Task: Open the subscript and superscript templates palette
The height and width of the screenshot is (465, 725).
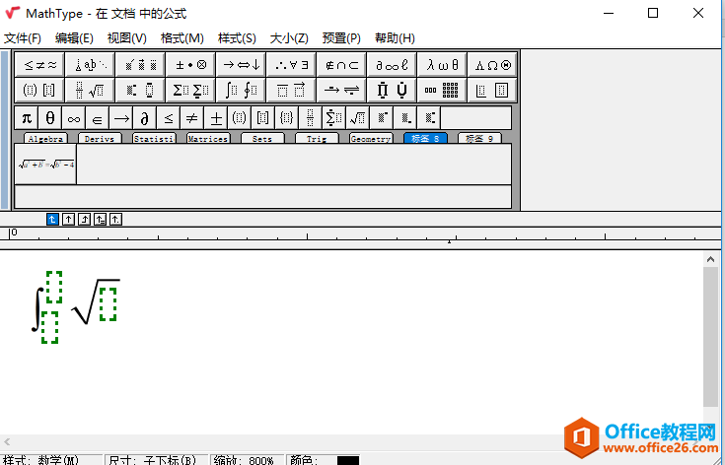Action: [x=140, y=90]
